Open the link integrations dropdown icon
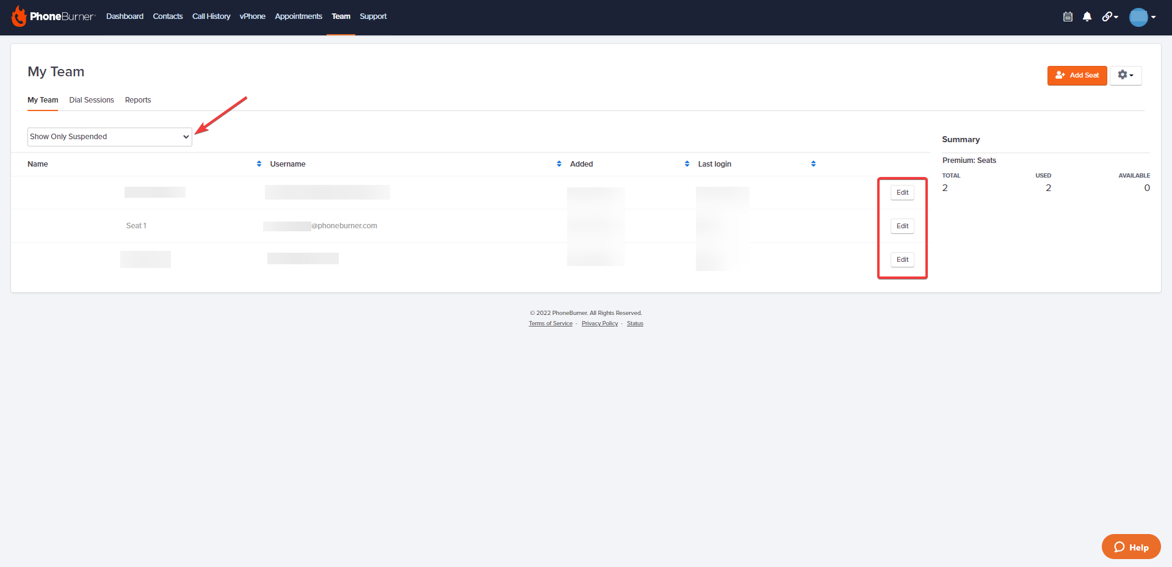Screen dimensions: 1172x567 (x=1110, y=17)
